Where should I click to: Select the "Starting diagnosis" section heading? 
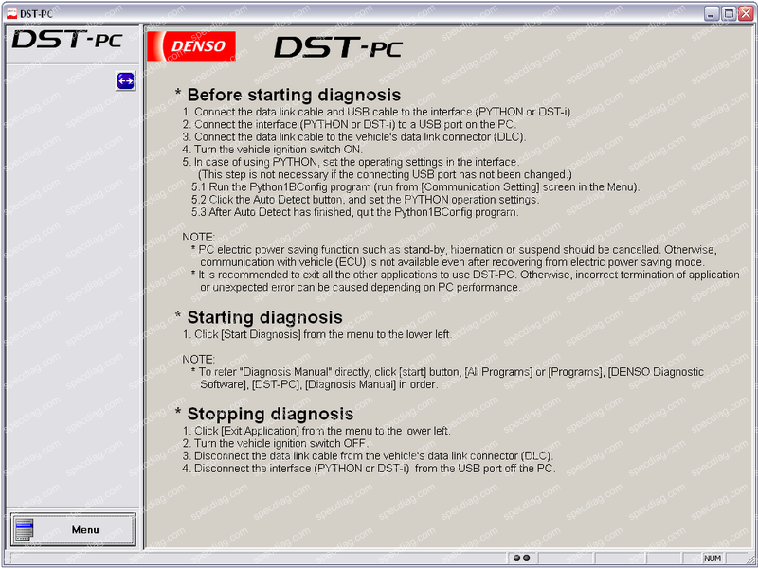pos(264,318)
